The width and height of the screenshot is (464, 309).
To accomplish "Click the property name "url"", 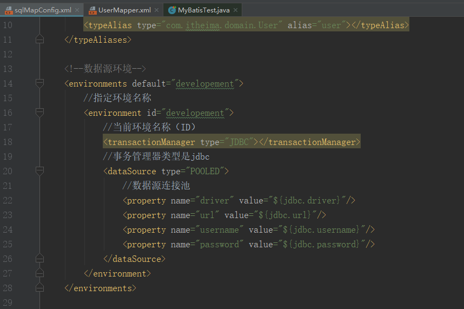I will point(207,215).
